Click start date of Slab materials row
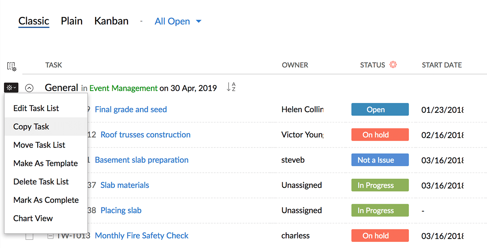The width and height of the screenshot is (487, 248). (443, 185)
